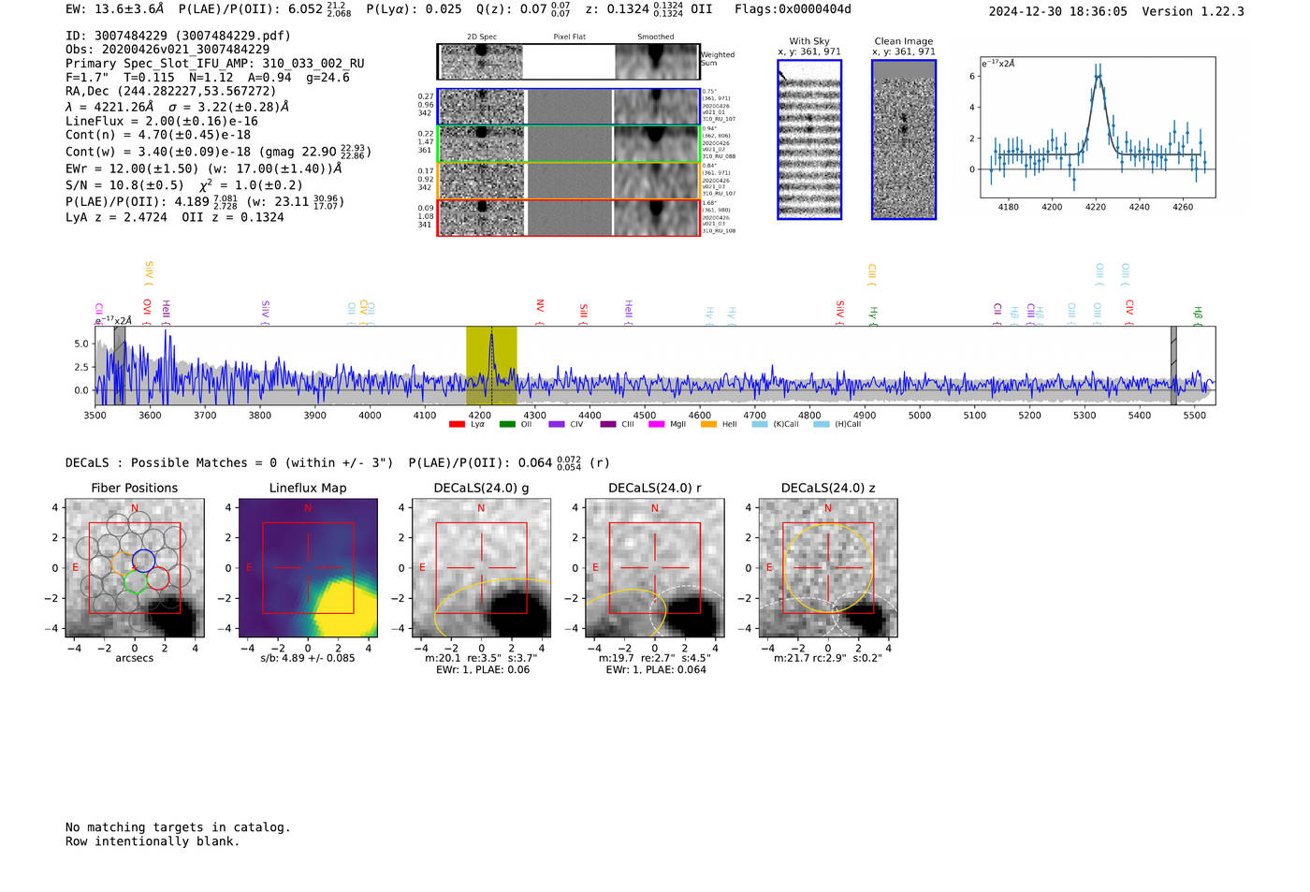Click the DECaLS z-band cutout

coord(828,568)
